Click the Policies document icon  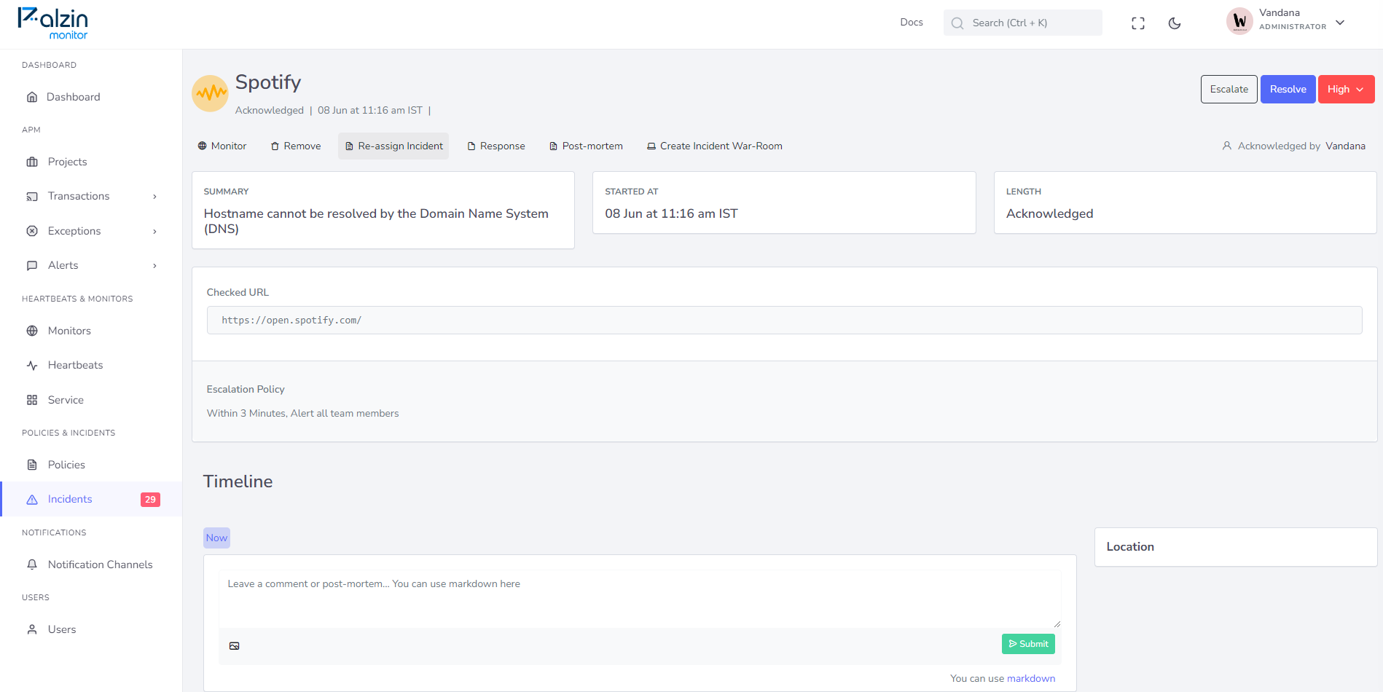32,465
